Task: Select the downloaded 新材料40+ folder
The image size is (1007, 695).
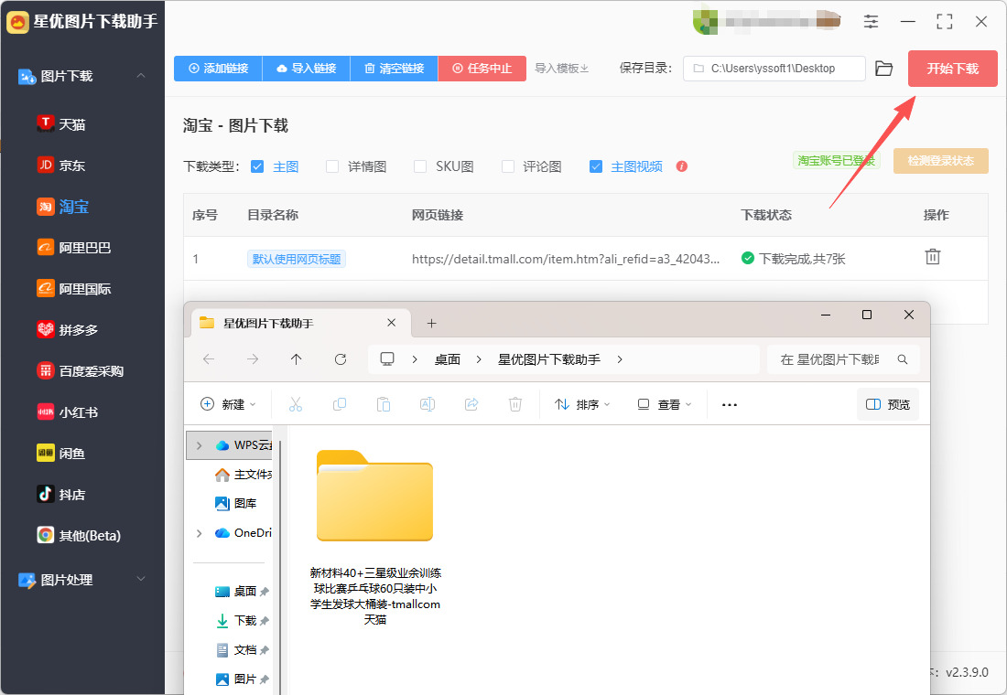Action: [375, 538]
